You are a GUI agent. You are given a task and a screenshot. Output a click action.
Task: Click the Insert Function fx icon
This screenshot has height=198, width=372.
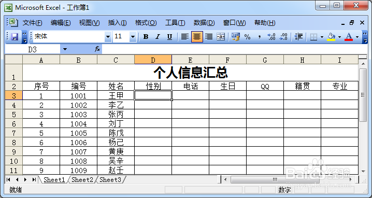tap(97, 49)
